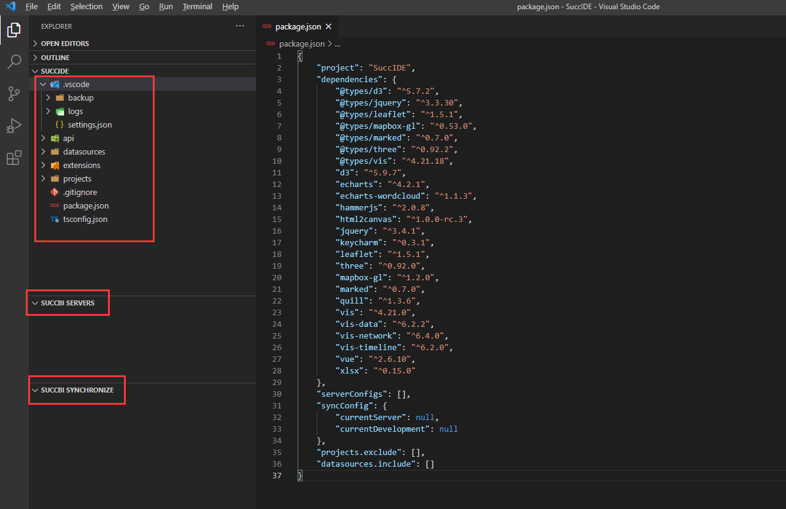Collapse the SuccBI Servers panel

click(x=67, y=303)
